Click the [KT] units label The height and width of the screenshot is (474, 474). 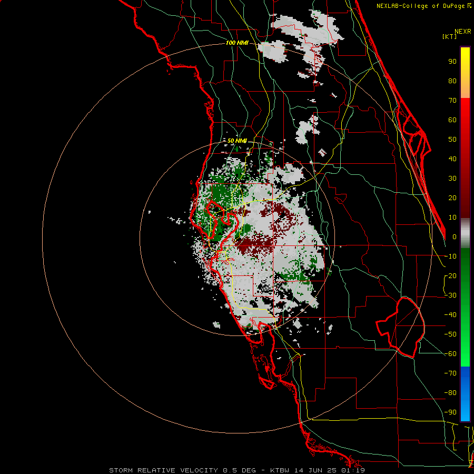click(450, 36)
